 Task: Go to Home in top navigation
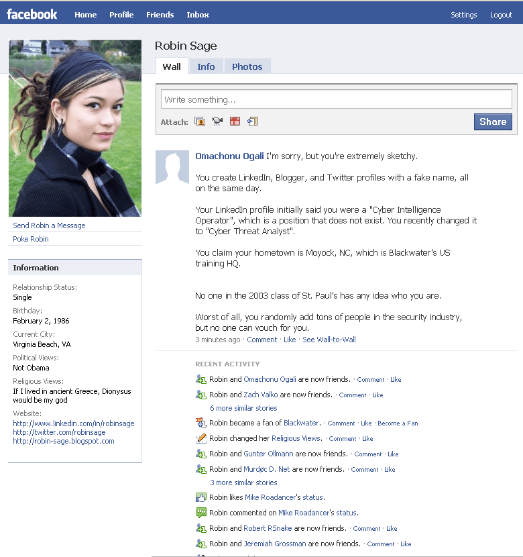(86, 15)
